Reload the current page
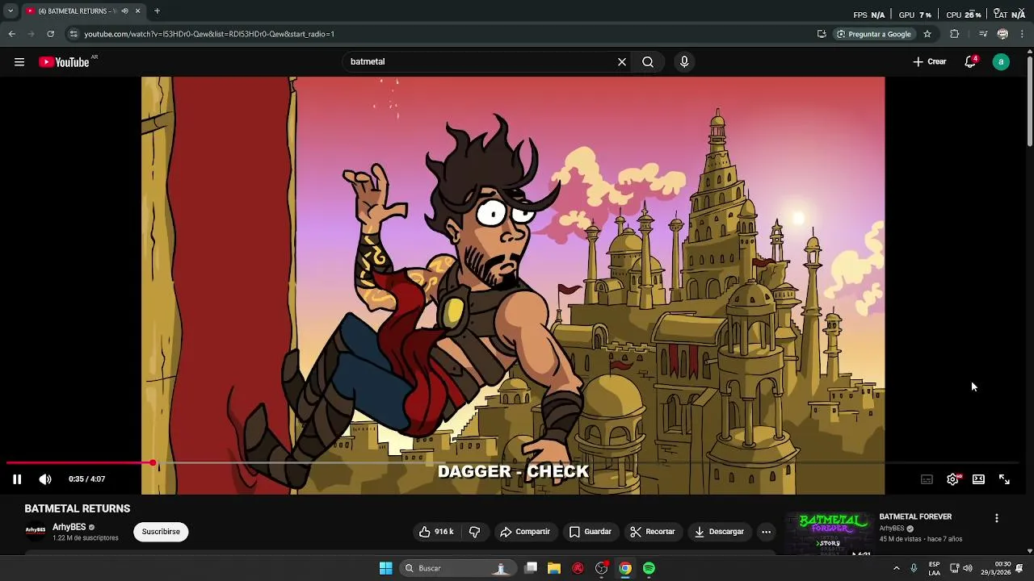 coord(50,34)
